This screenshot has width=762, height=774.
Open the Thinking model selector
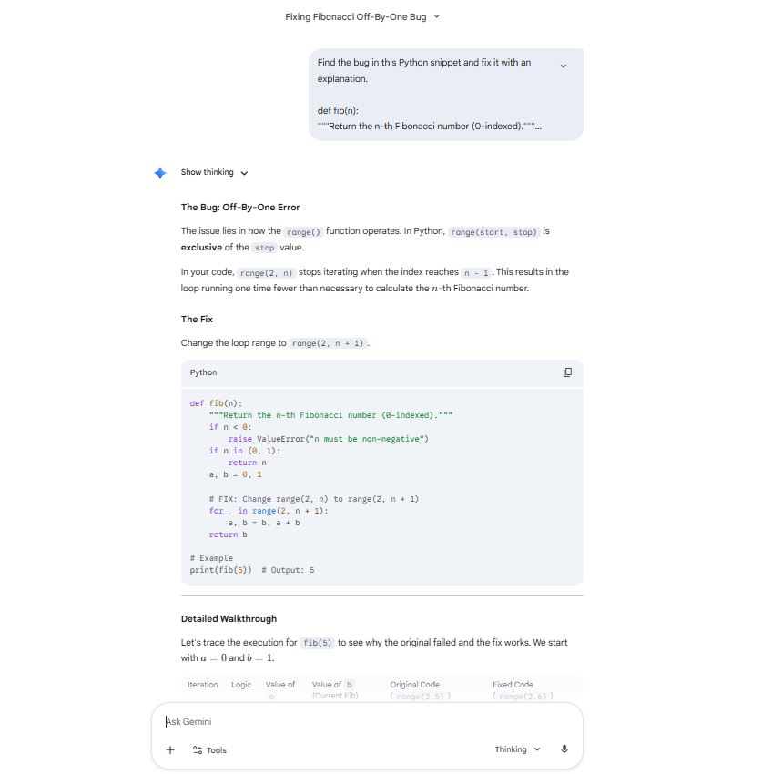517,749
